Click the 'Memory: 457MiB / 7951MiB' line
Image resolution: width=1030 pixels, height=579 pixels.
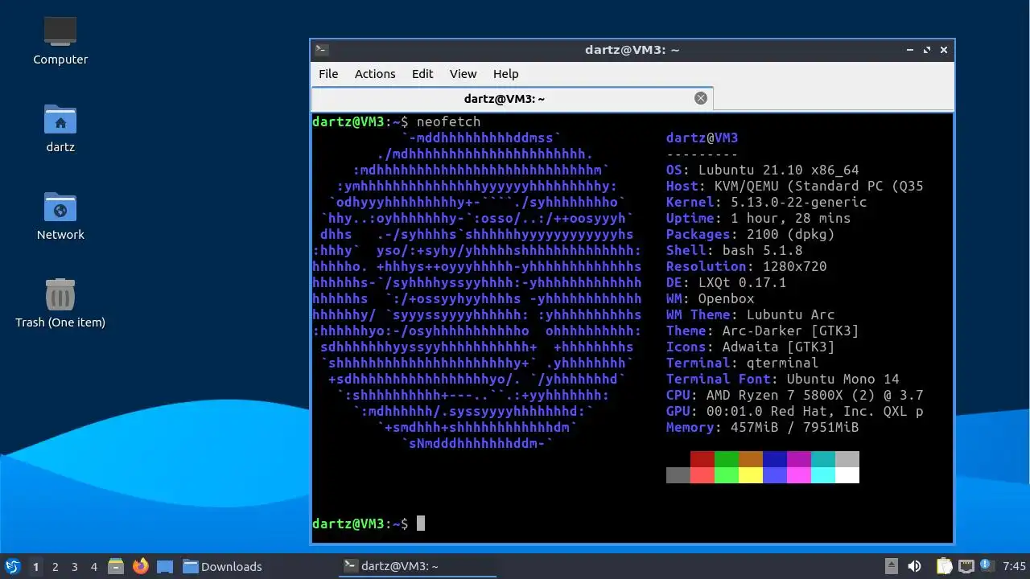click(762, 427)
